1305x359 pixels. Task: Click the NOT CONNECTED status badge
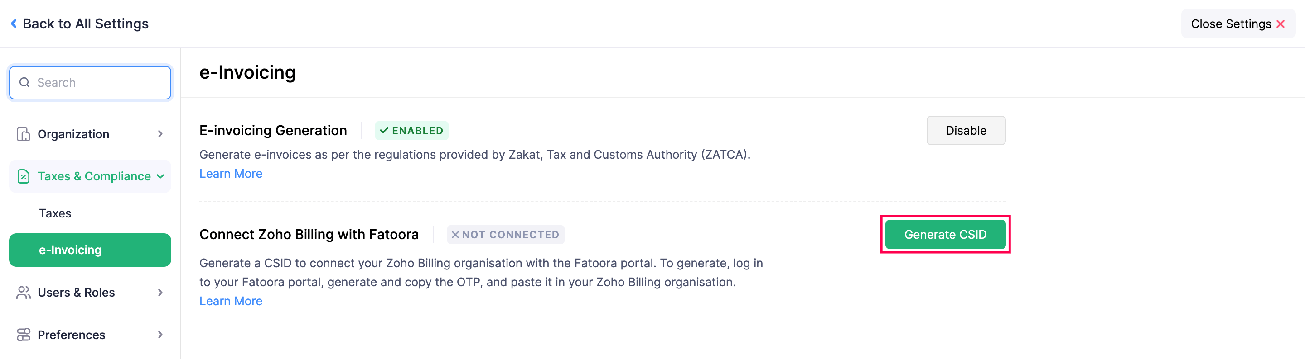pos(505,235)
